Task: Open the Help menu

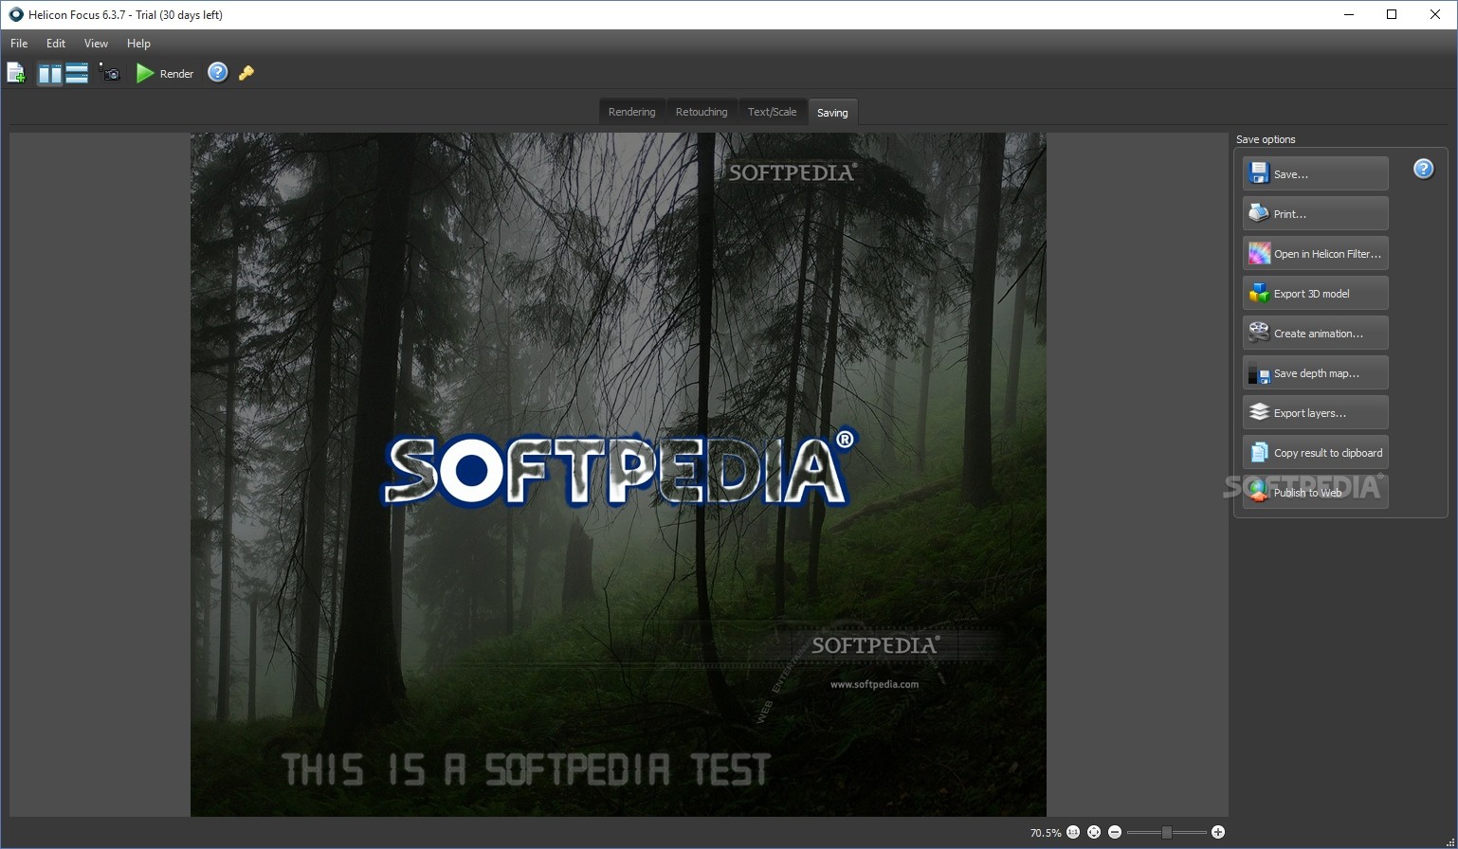Action: pyautogui.click(x=138, y=44)
